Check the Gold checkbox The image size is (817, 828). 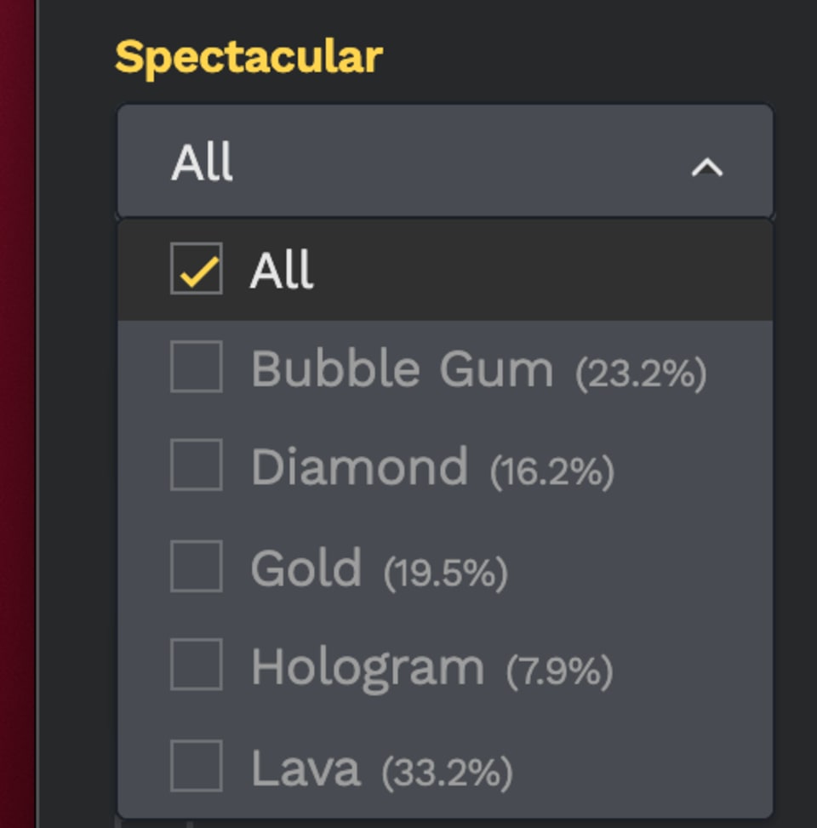(x=197, y=566)
